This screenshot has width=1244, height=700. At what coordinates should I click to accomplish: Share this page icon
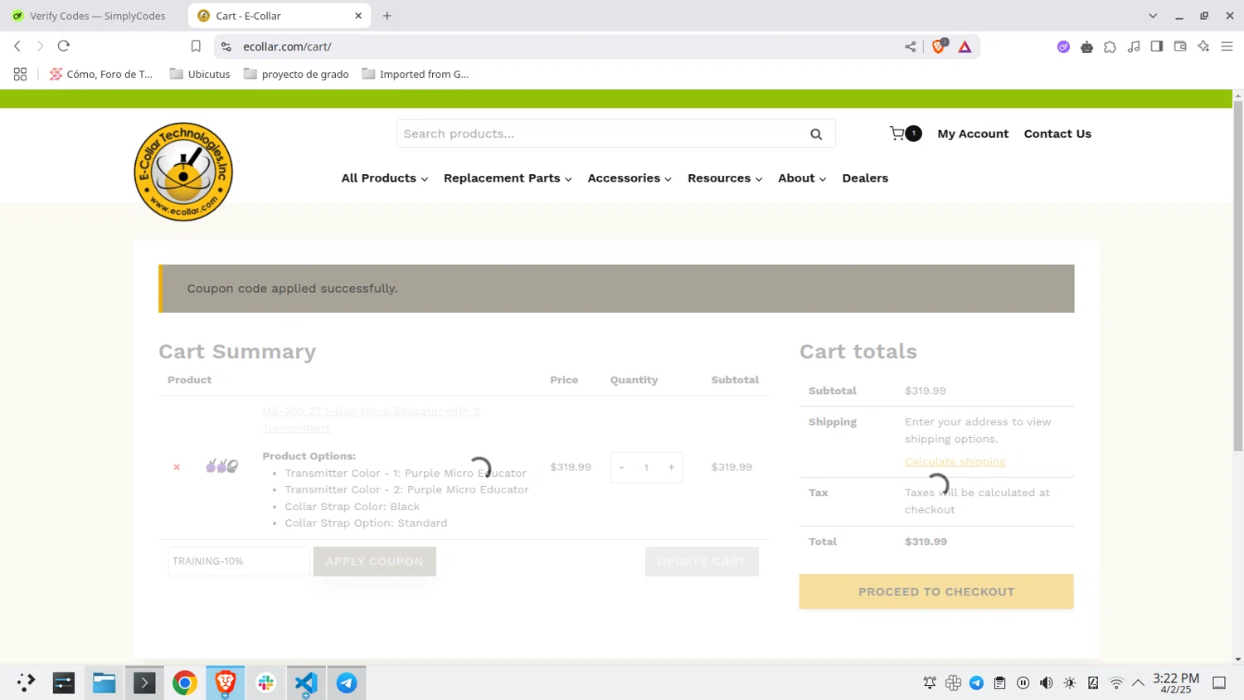910,46
